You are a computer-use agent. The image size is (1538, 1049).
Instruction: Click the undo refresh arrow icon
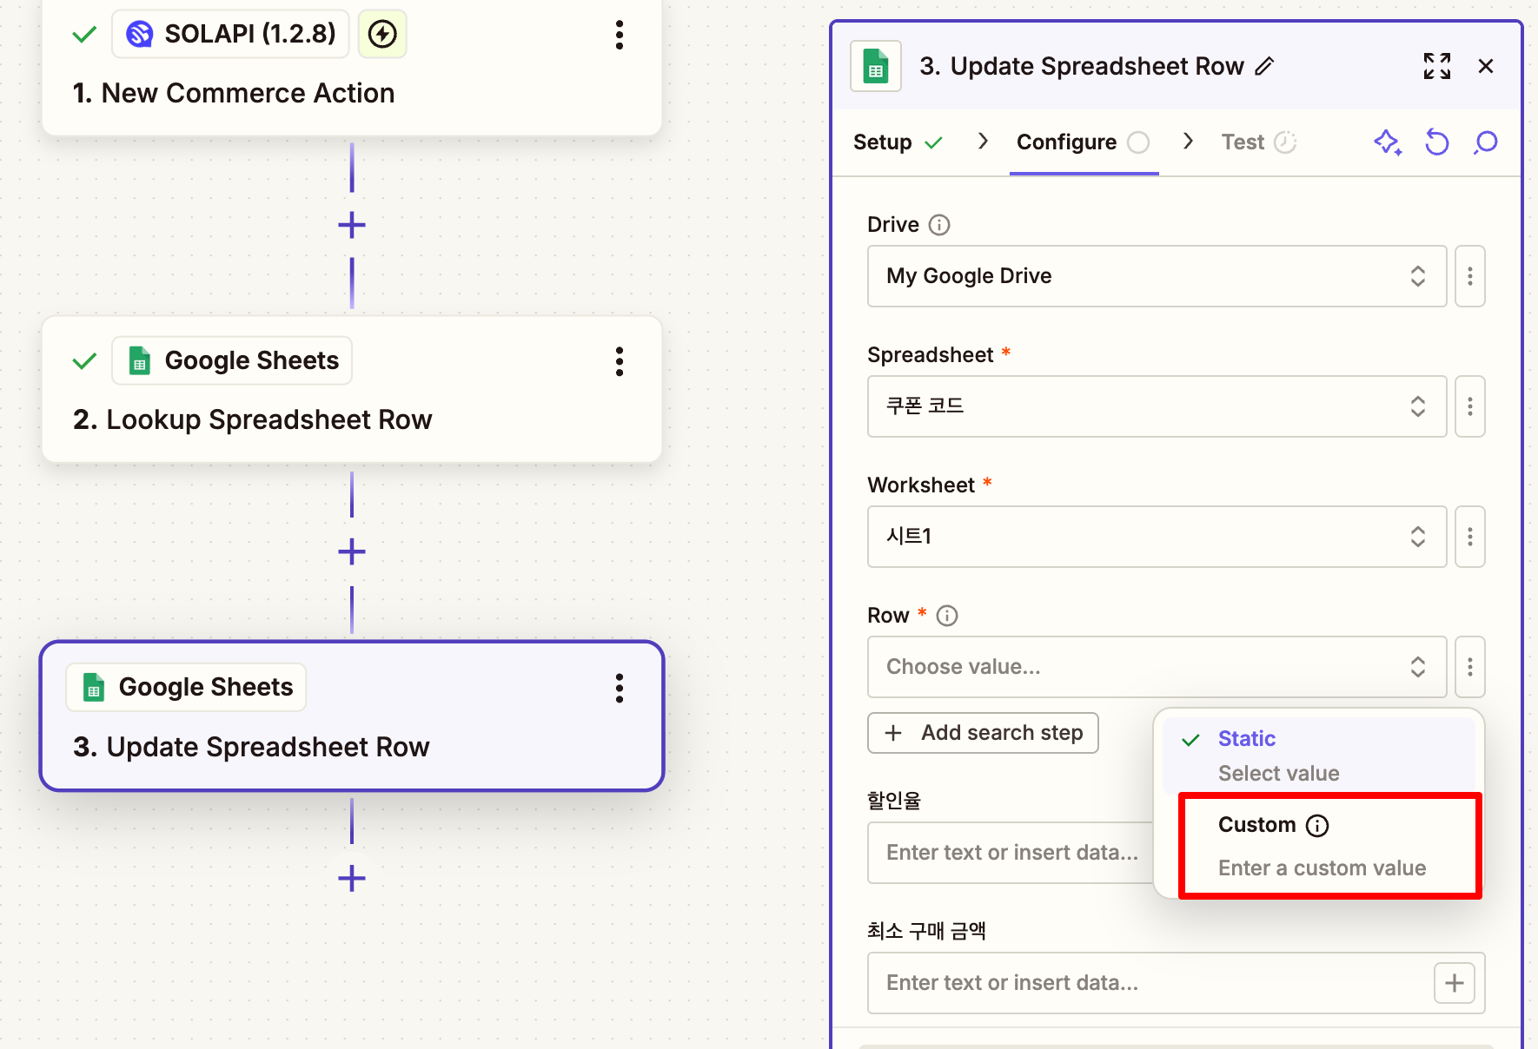pos(1437,142)
